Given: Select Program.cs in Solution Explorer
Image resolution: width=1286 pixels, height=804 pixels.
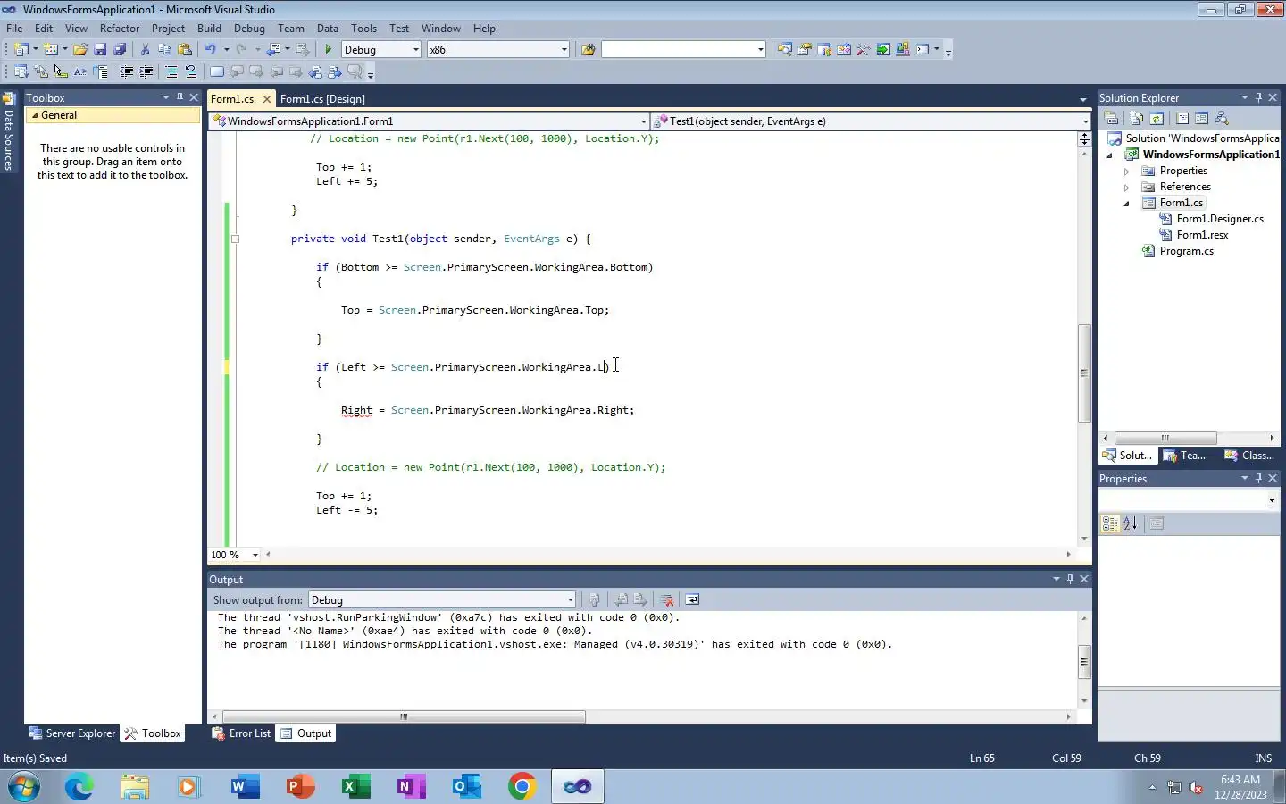Looking at the screenshot, I should (1186, 251).
